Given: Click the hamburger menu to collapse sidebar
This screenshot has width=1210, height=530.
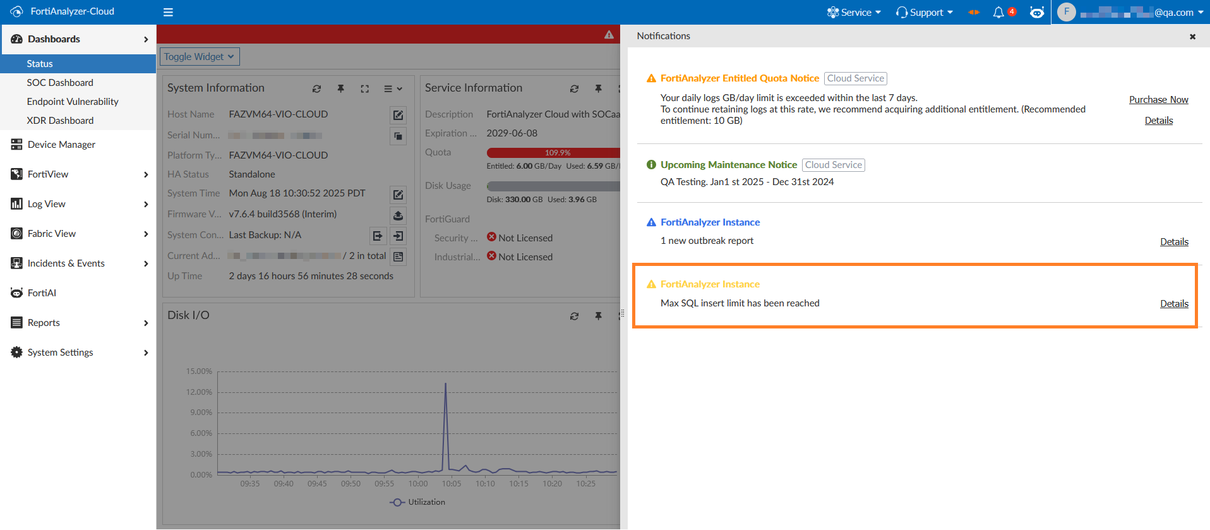Looking at the screenshot, I should (x=168, y=13).
